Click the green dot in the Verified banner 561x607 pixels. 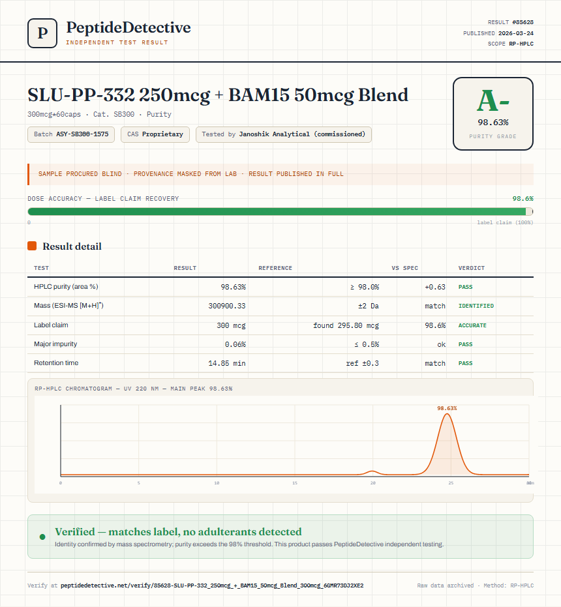click(42, 537)
